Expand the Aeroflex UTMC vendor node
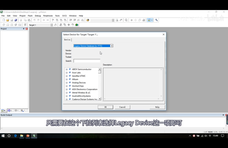 tap(67, 76)
